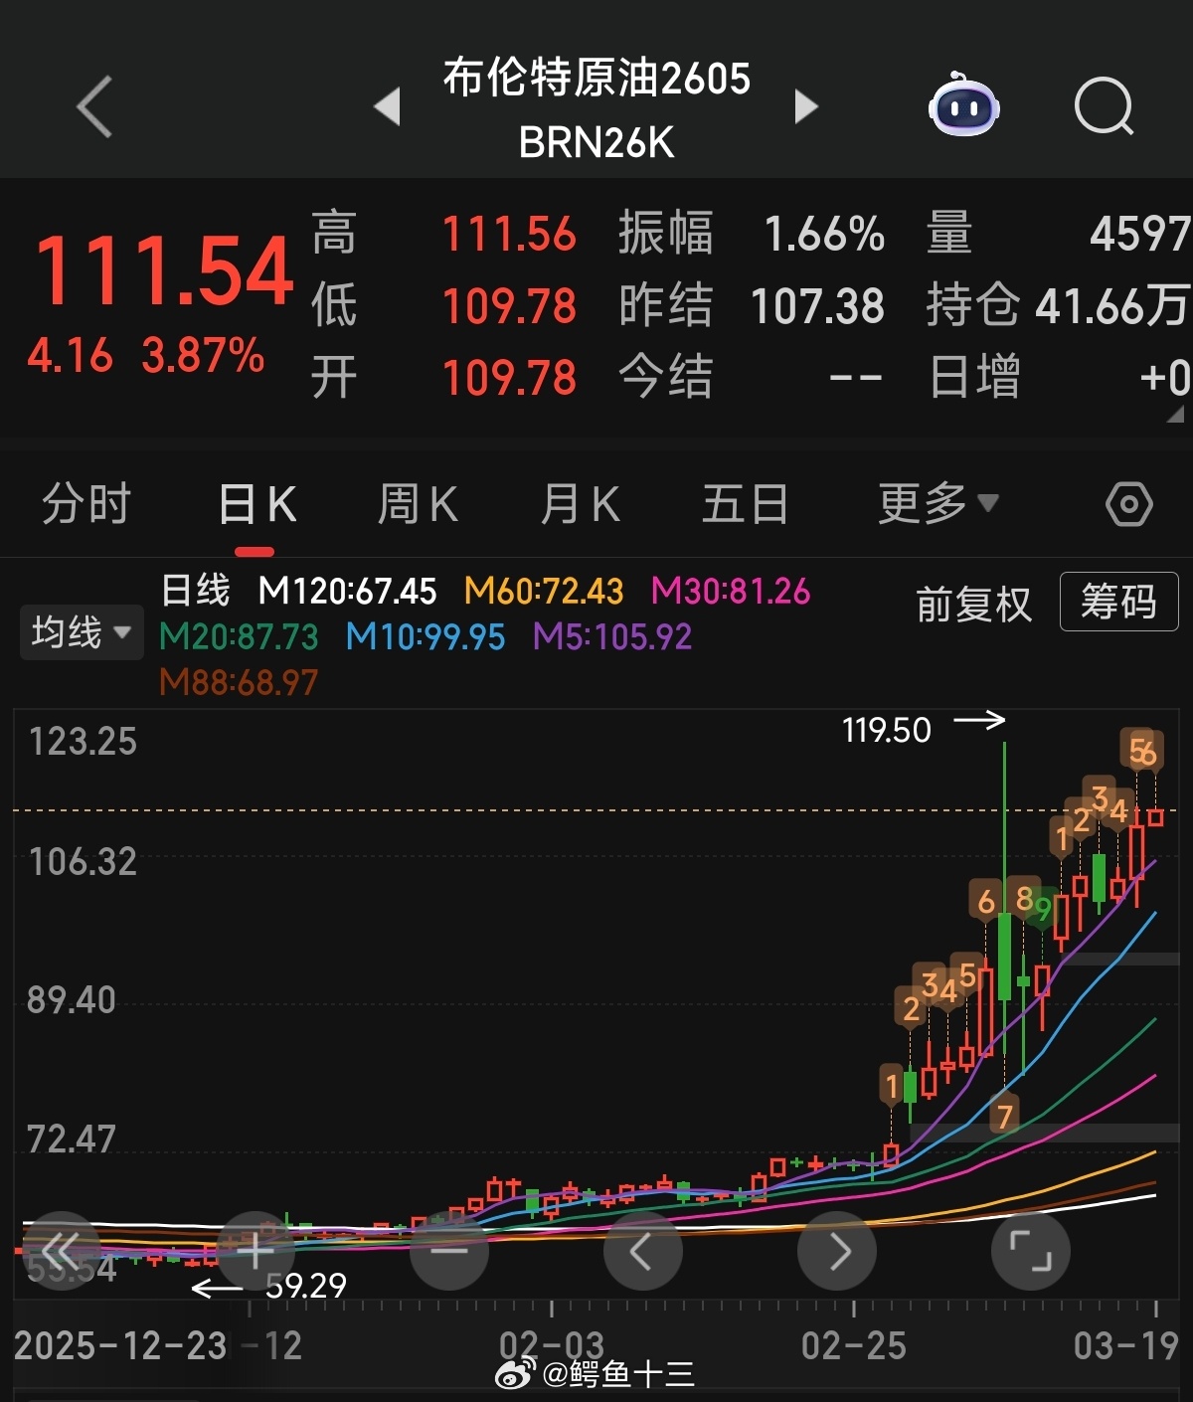Tap the 02-25 date label
The height and width of the screenshot is (1402, 1193).
click(854, 1346)
